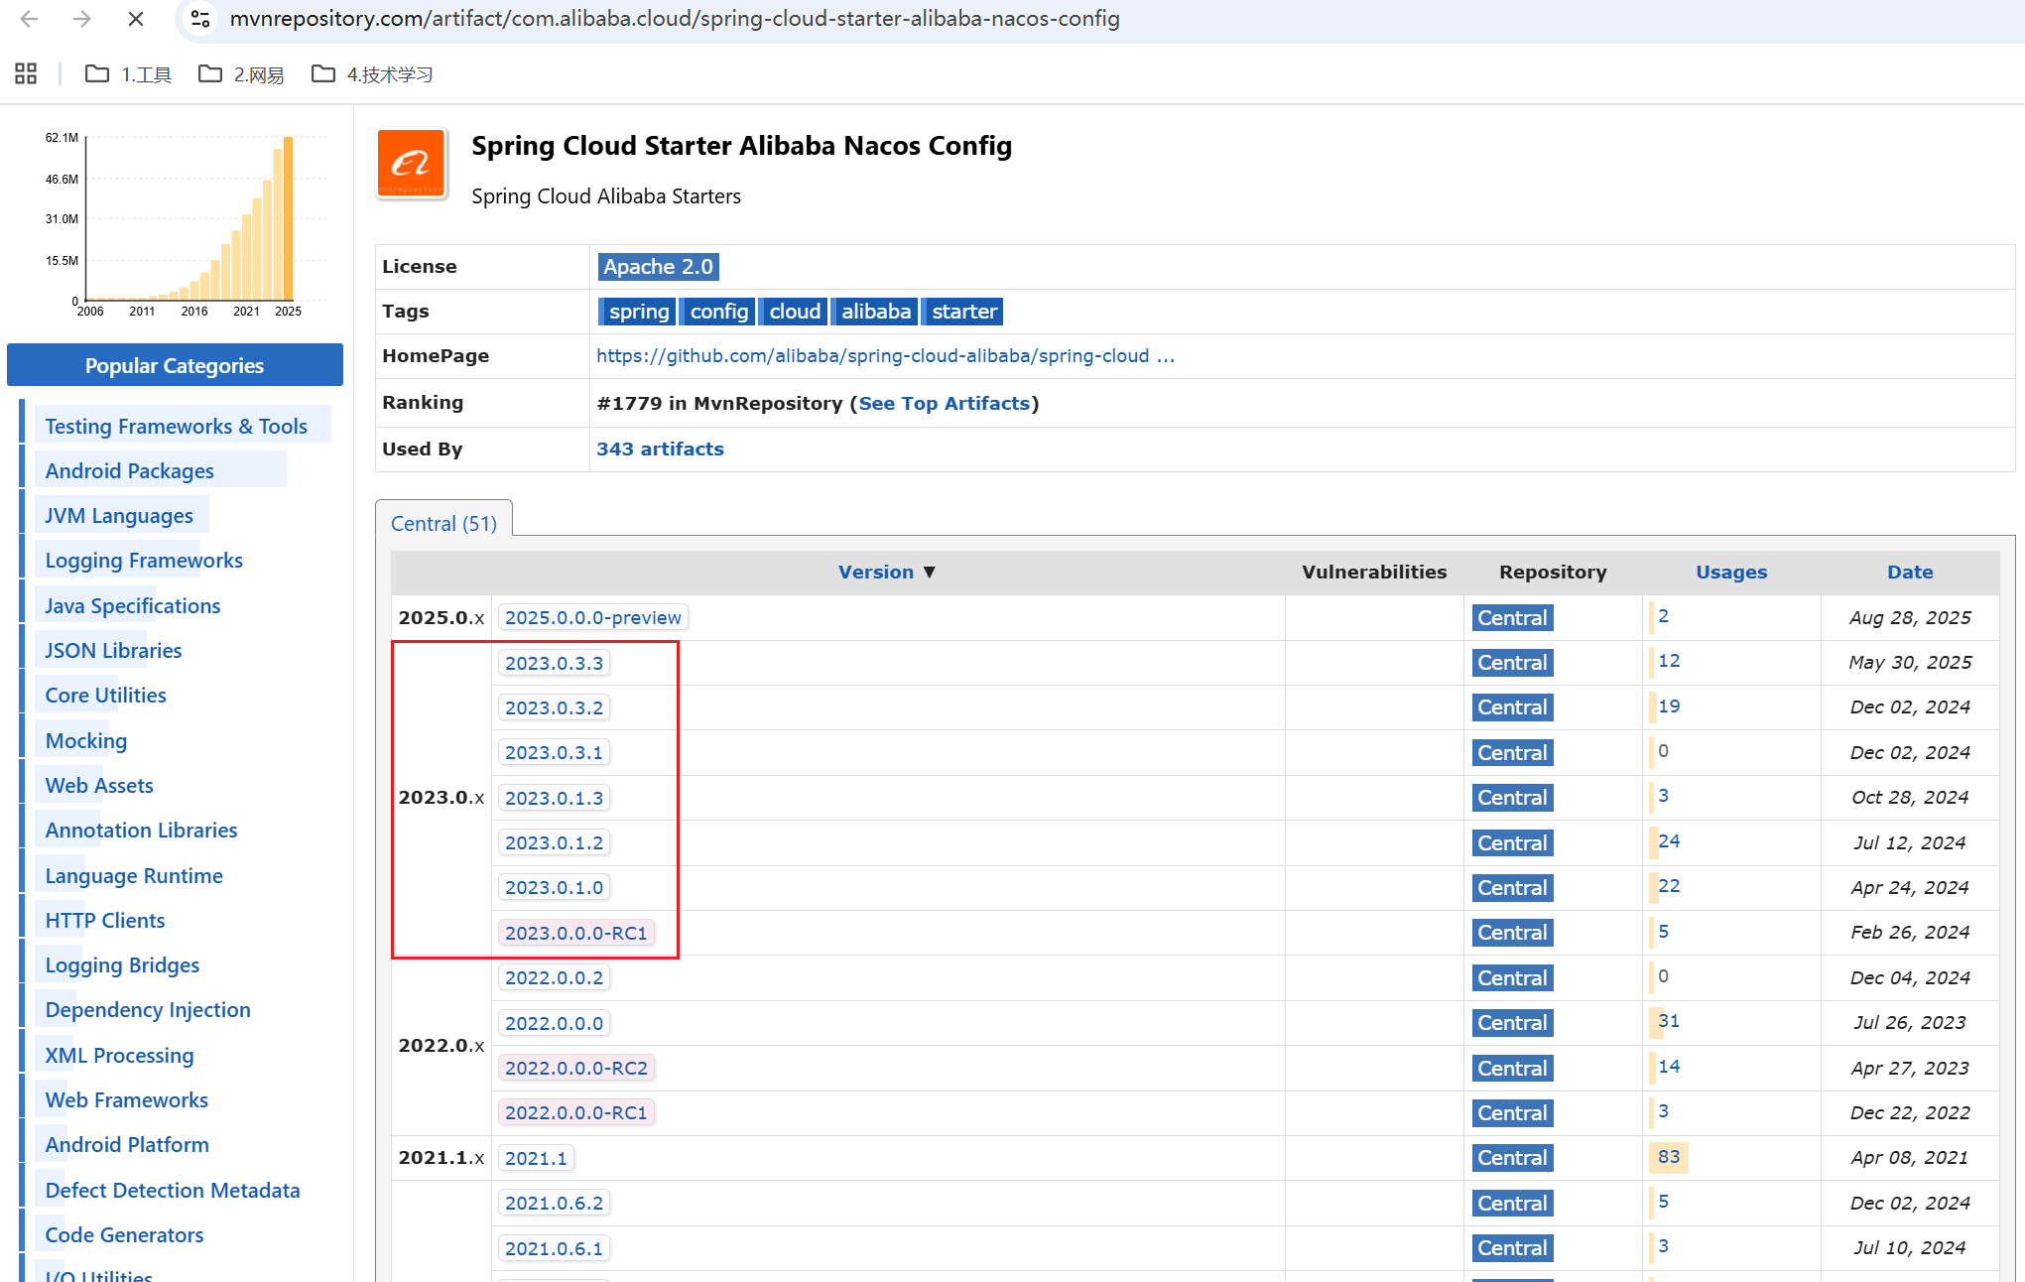Stop page loading with X button
The width and height of the screenshot is (2025, 1282).
point(136,19)
